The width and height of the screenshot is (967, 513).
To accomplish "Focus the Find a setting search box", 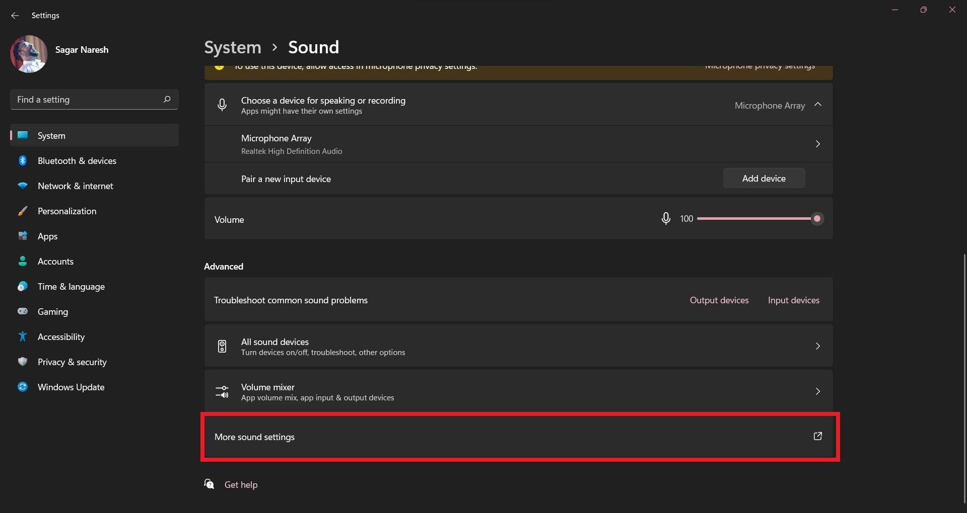I will coord(86,100).
